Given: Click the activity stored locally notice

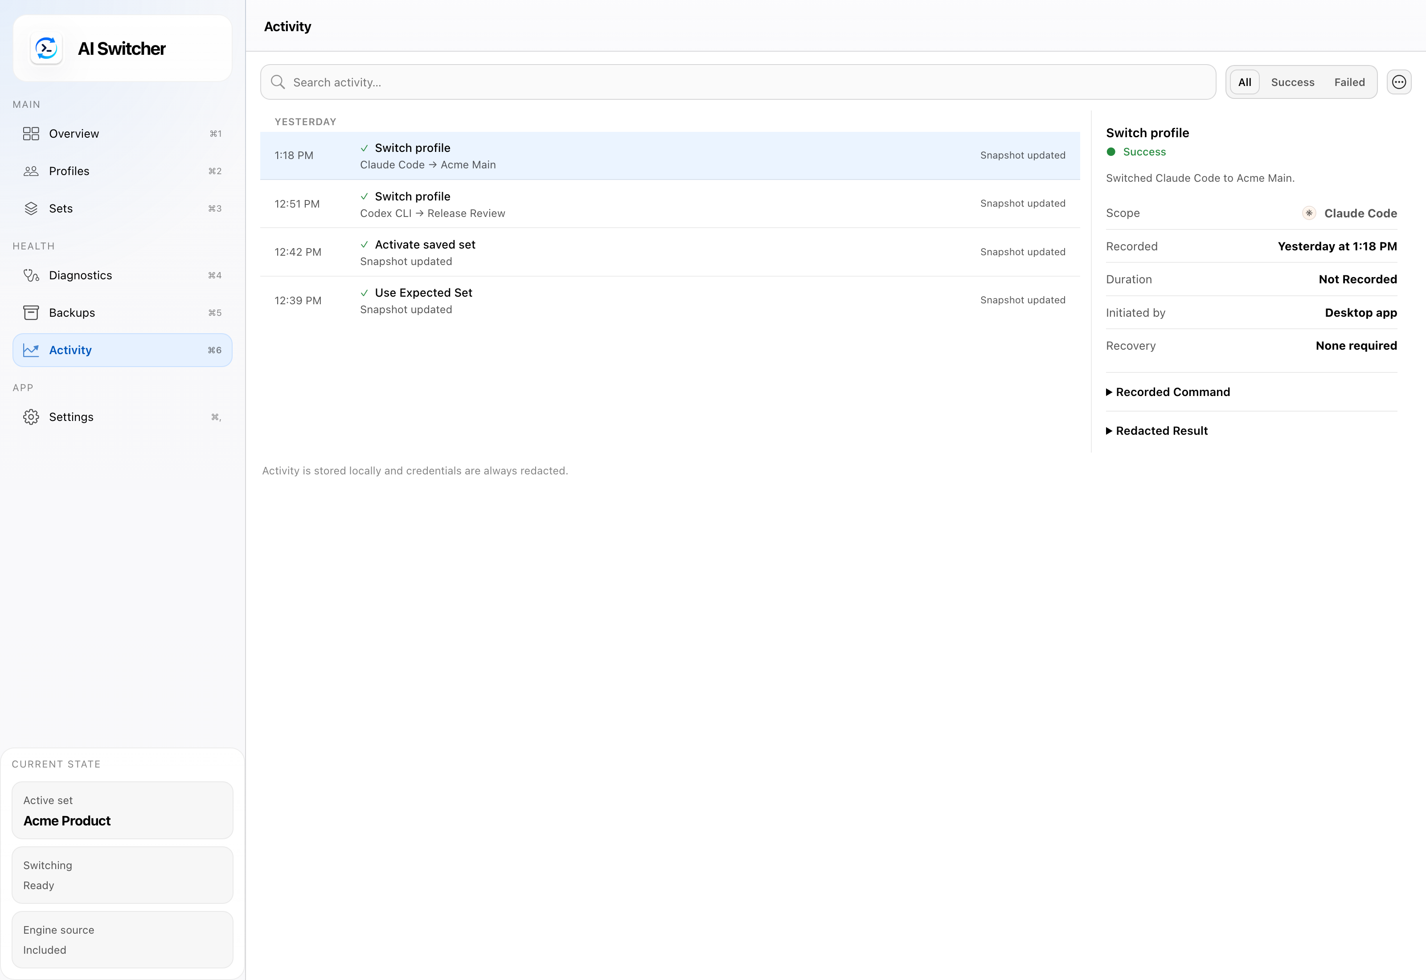Looking at the screenshot, I should 415,471.
